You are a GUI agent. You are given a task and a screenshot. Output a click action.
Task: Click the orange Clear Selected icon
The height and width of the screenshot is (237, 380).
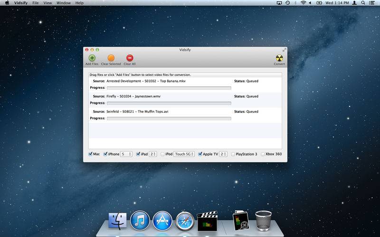(111, 58)
